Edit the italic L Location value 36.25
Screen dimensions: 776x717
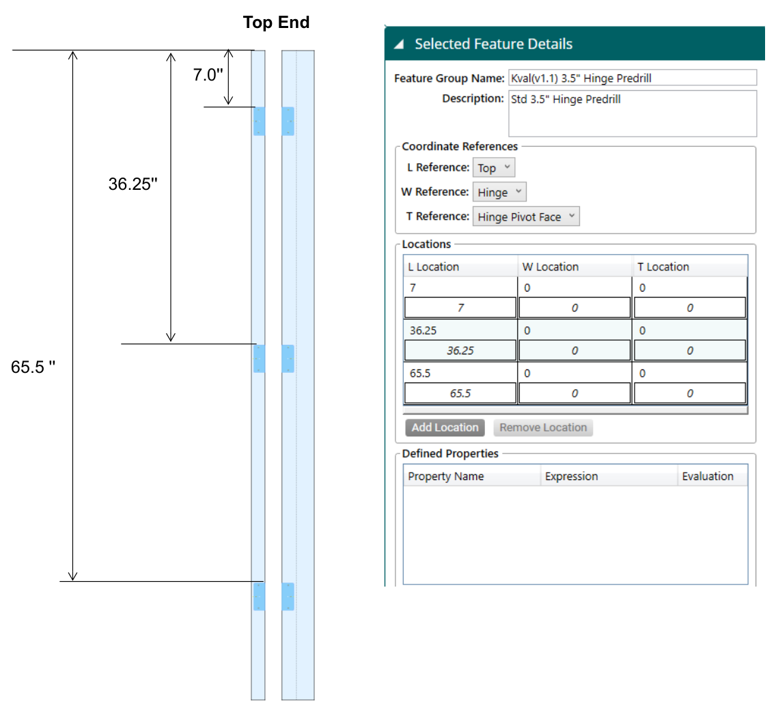tap(460, 350)
